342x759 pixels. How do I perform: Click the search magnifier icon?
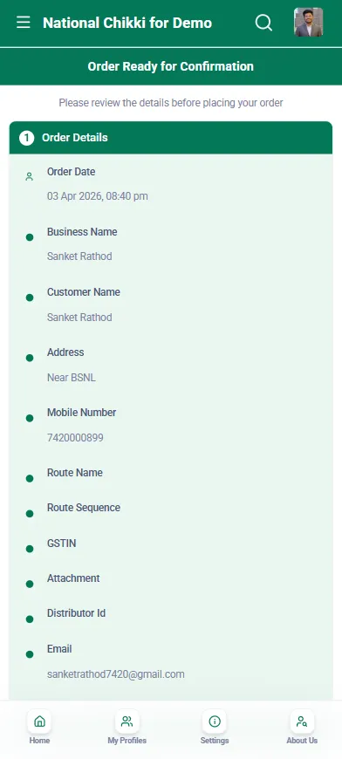tap(263, 23)
